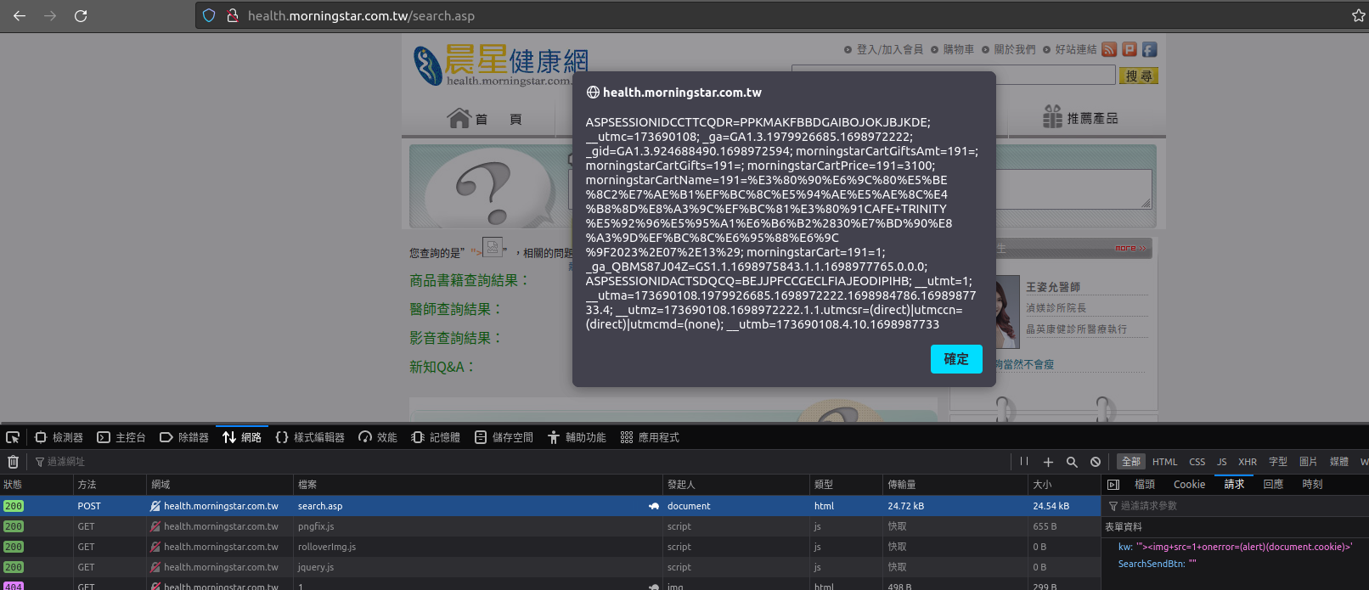This screenshot has height=590, width=1369.
Task: Open the network search magnifier icon
Action: point(1072,462)
